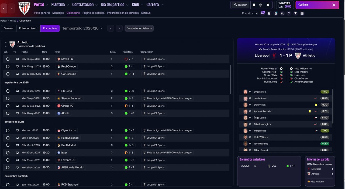Click the Real Madrid club badge
This screenshot has width=345, height=189.
(x=59, y=145)
